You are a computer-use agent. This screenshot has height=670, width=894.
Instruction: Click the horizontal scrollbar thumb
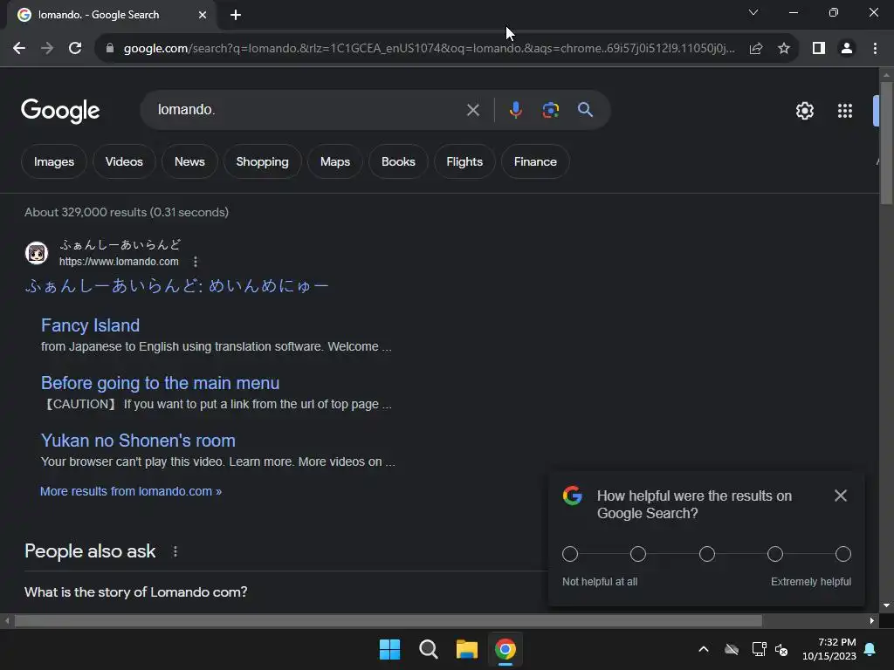388,620
